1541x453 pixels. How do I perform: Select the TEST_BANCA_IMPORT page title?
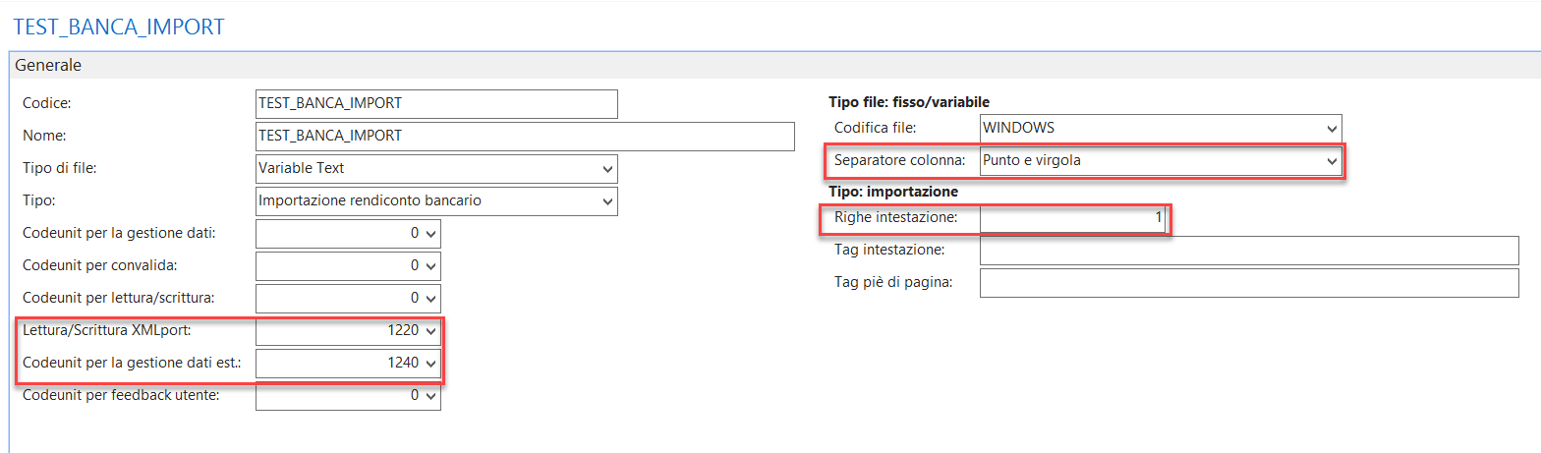[x=119, y=27]
